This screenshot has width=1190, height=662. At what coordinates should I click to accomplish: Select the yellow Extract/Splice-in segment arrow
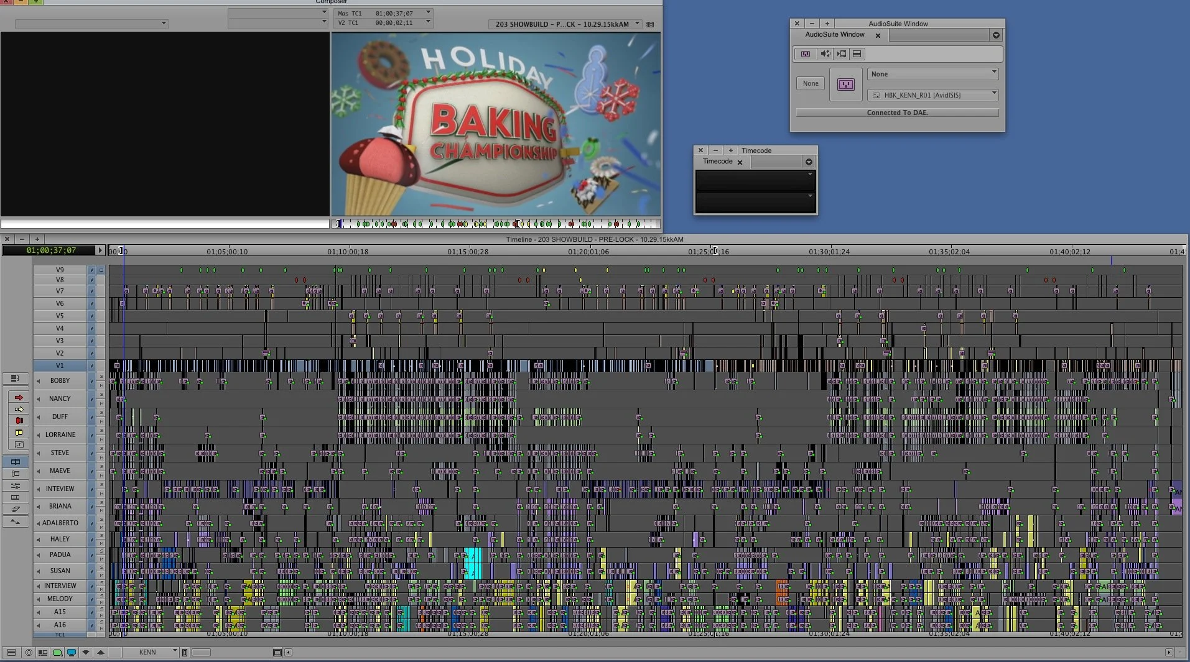coord(18,409)
